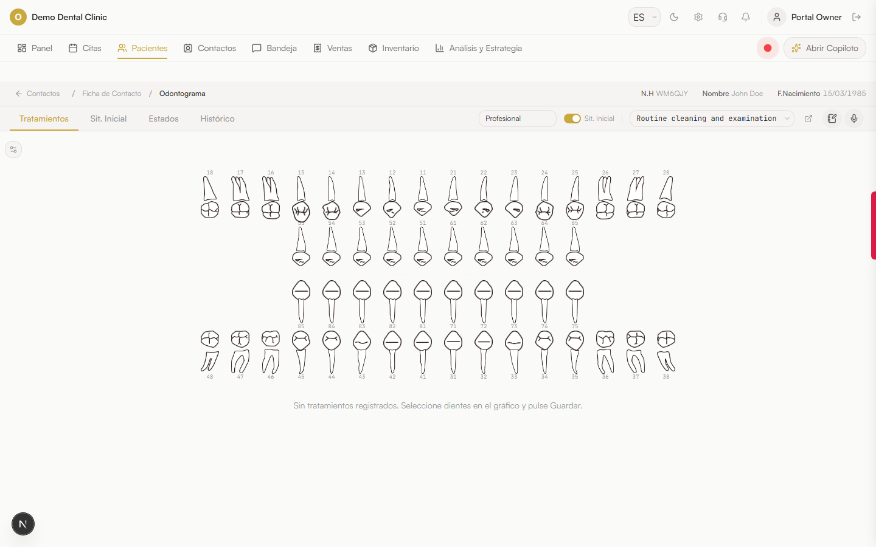Click the Abrir Copiloto button

(825, 48)
